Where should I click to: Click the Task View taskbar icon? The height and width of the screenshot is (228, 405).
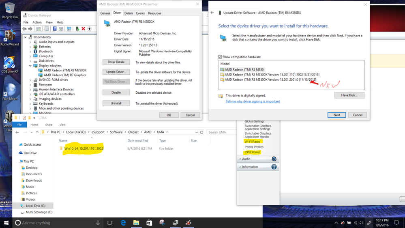[x=109, y=223]
